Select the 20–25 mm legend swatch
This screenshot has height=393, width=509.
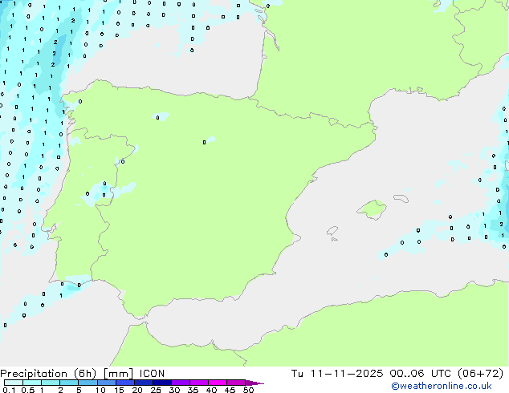point(143,383)
